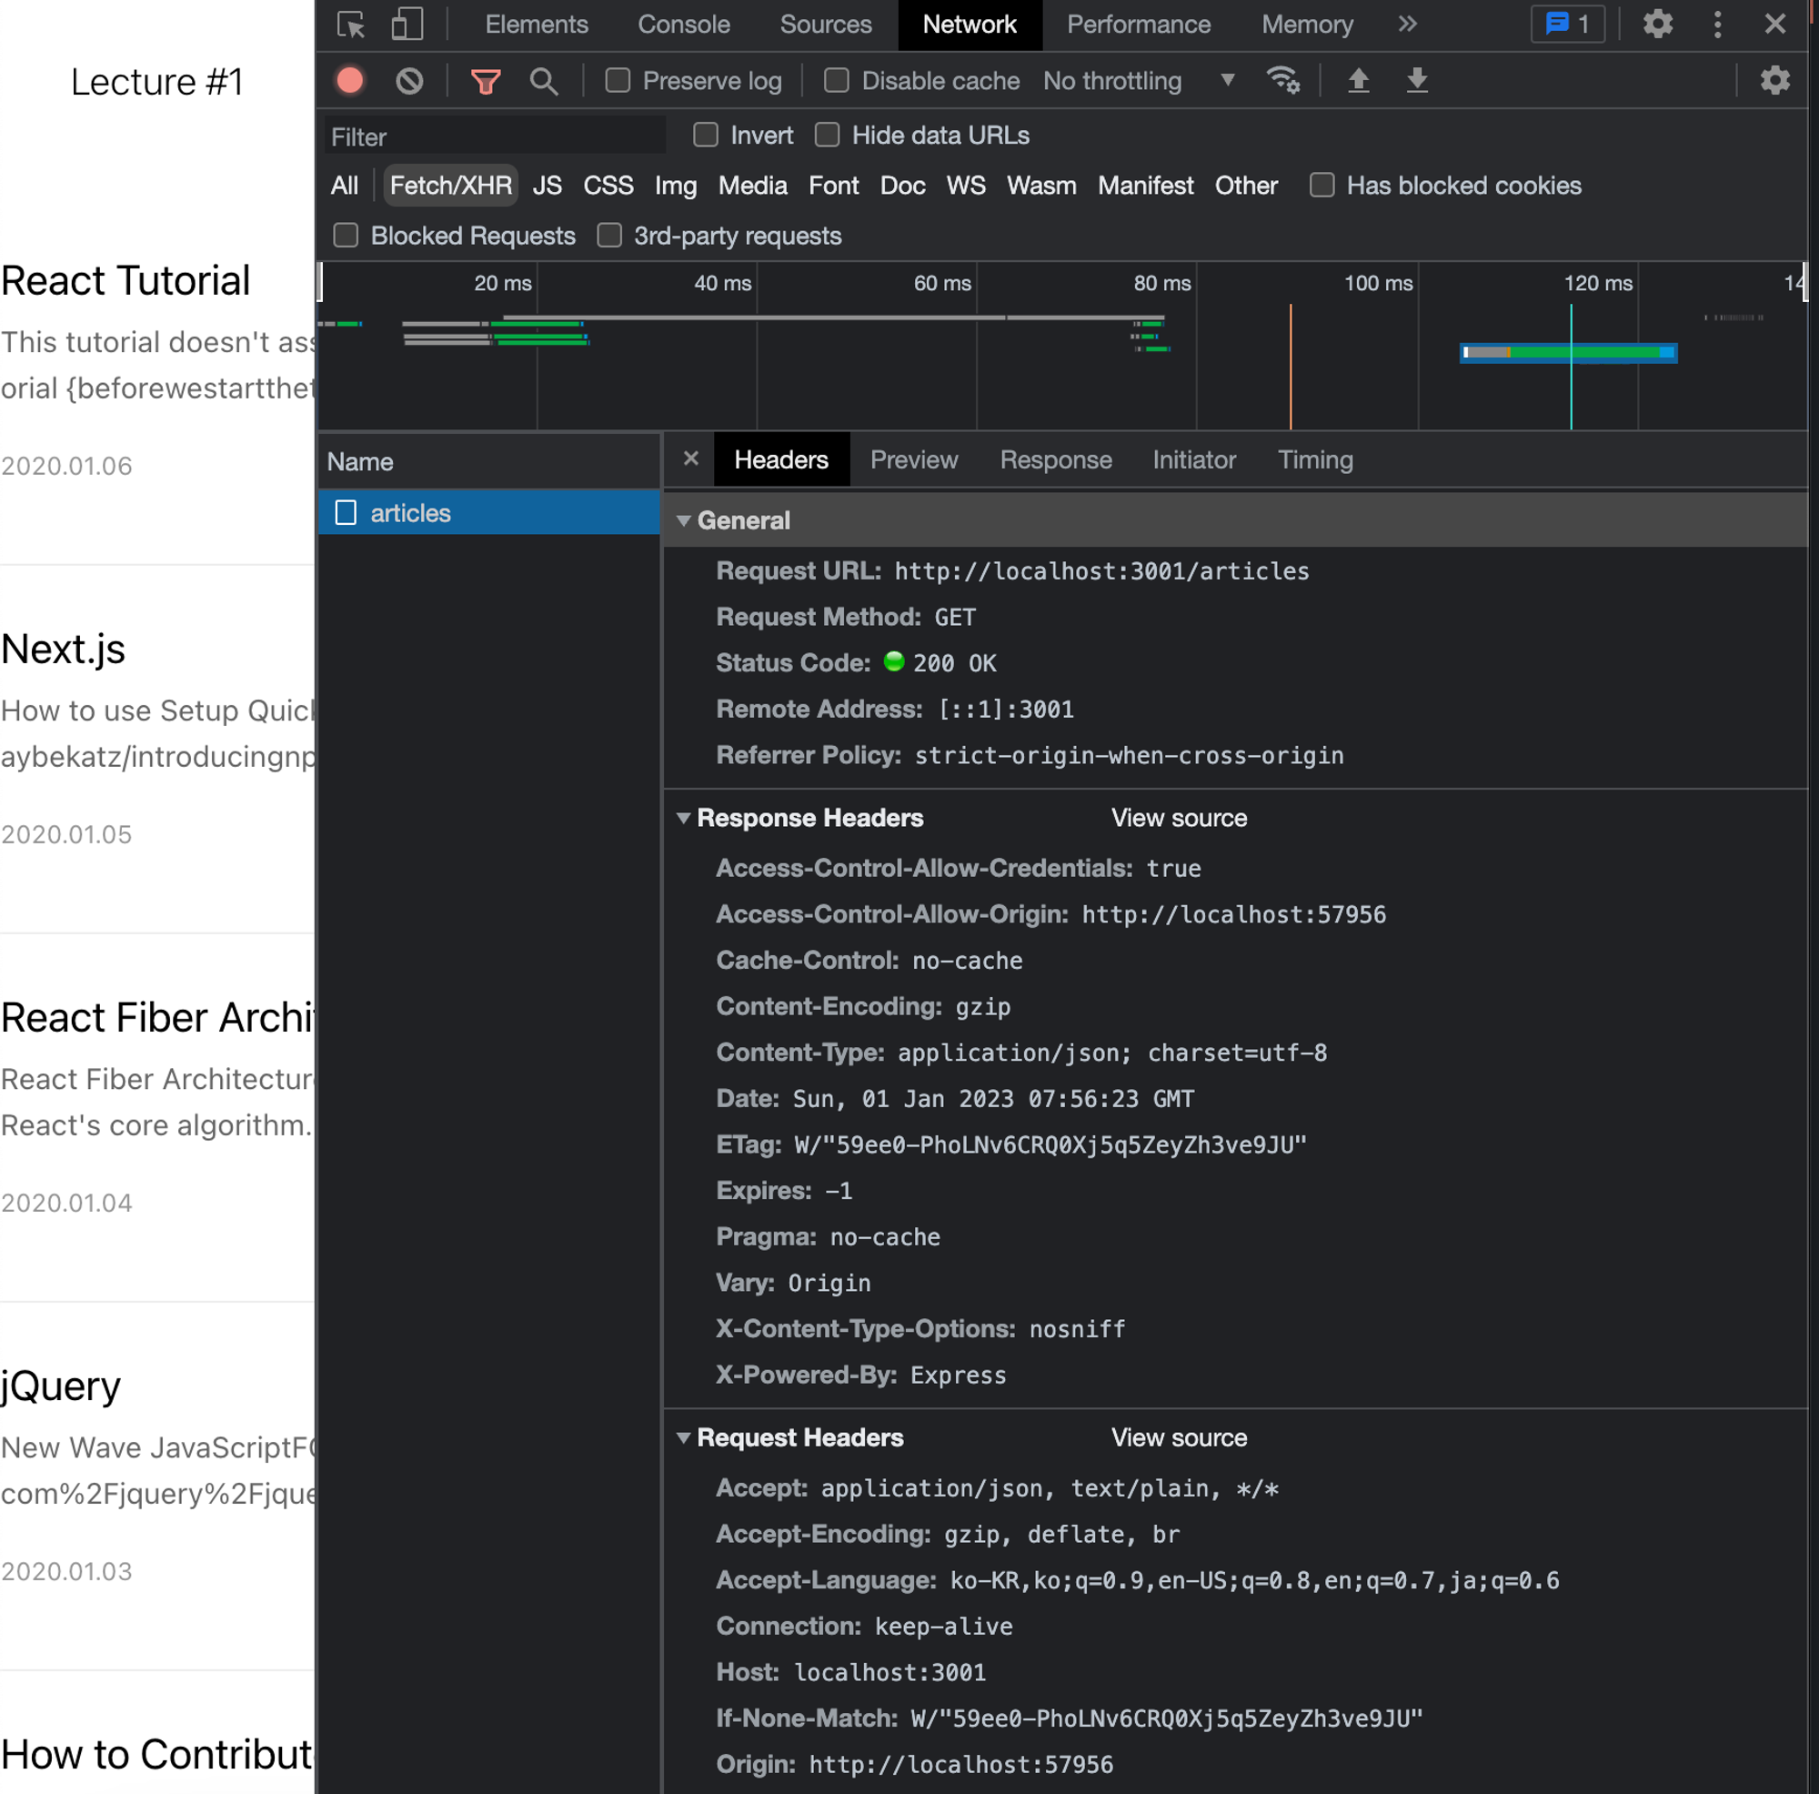Filter requests by Fetch/XHR
Viewport: 1819px width, 1794px height.
(x=450, y=186)
